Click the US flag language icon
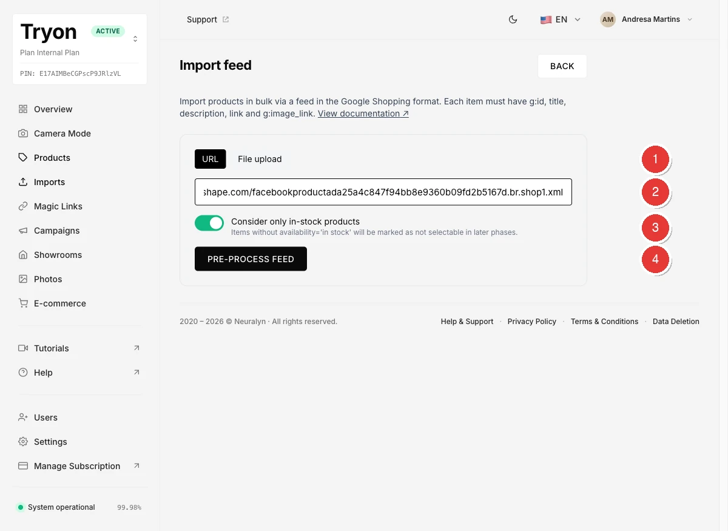This screenshot has width=728, height=531. click(545, 19)
